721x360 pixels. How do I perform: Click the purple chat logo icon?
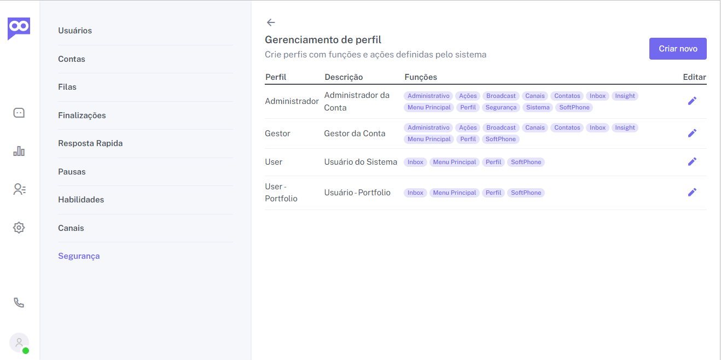pos(19,28)
